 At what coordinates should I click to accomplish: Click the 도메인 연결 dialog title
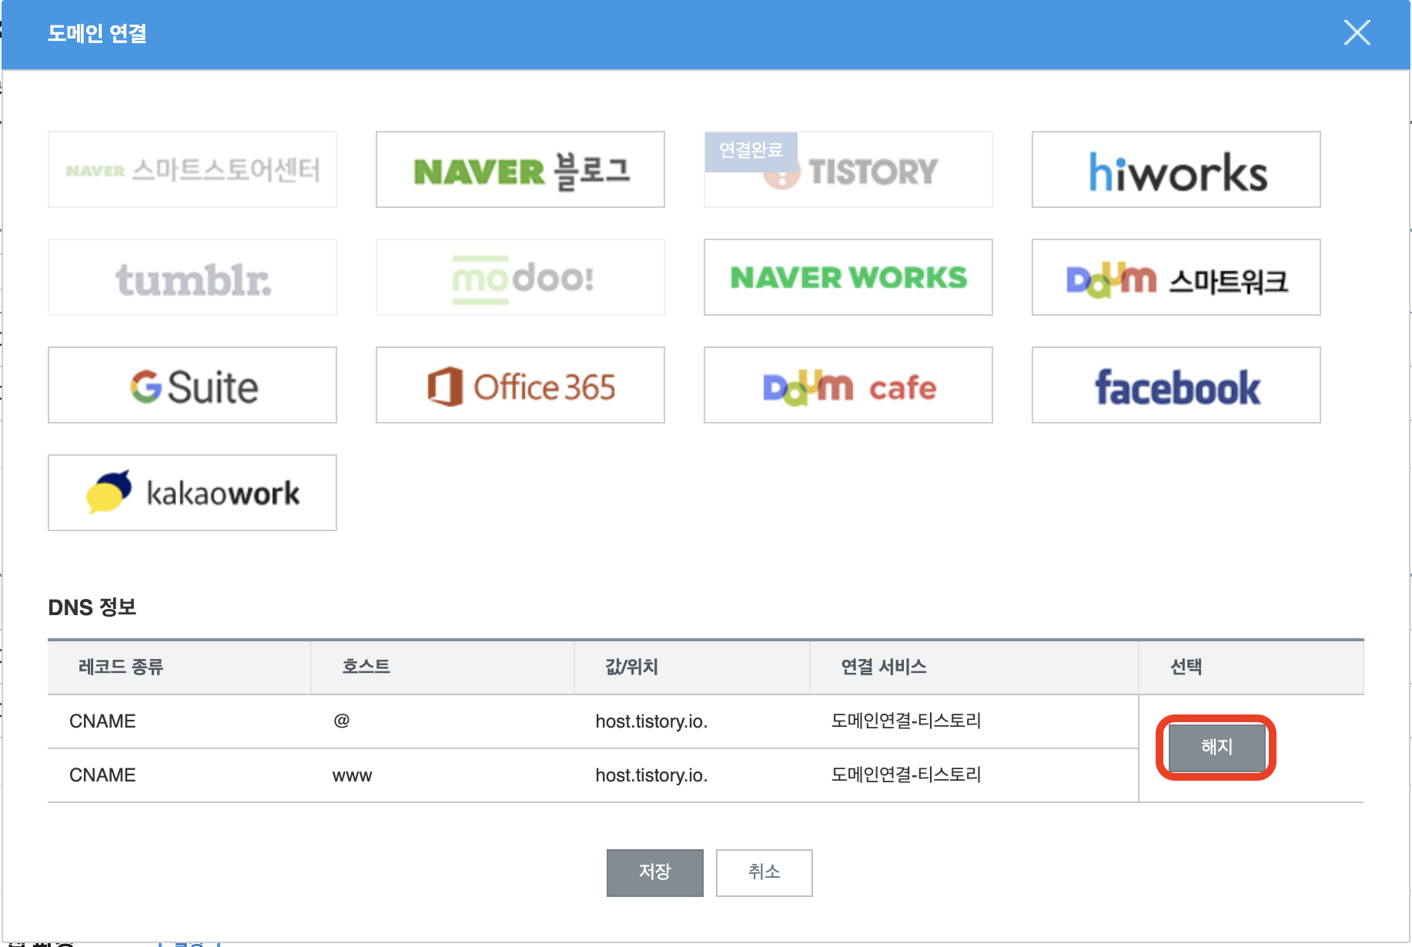coord(97,33)
